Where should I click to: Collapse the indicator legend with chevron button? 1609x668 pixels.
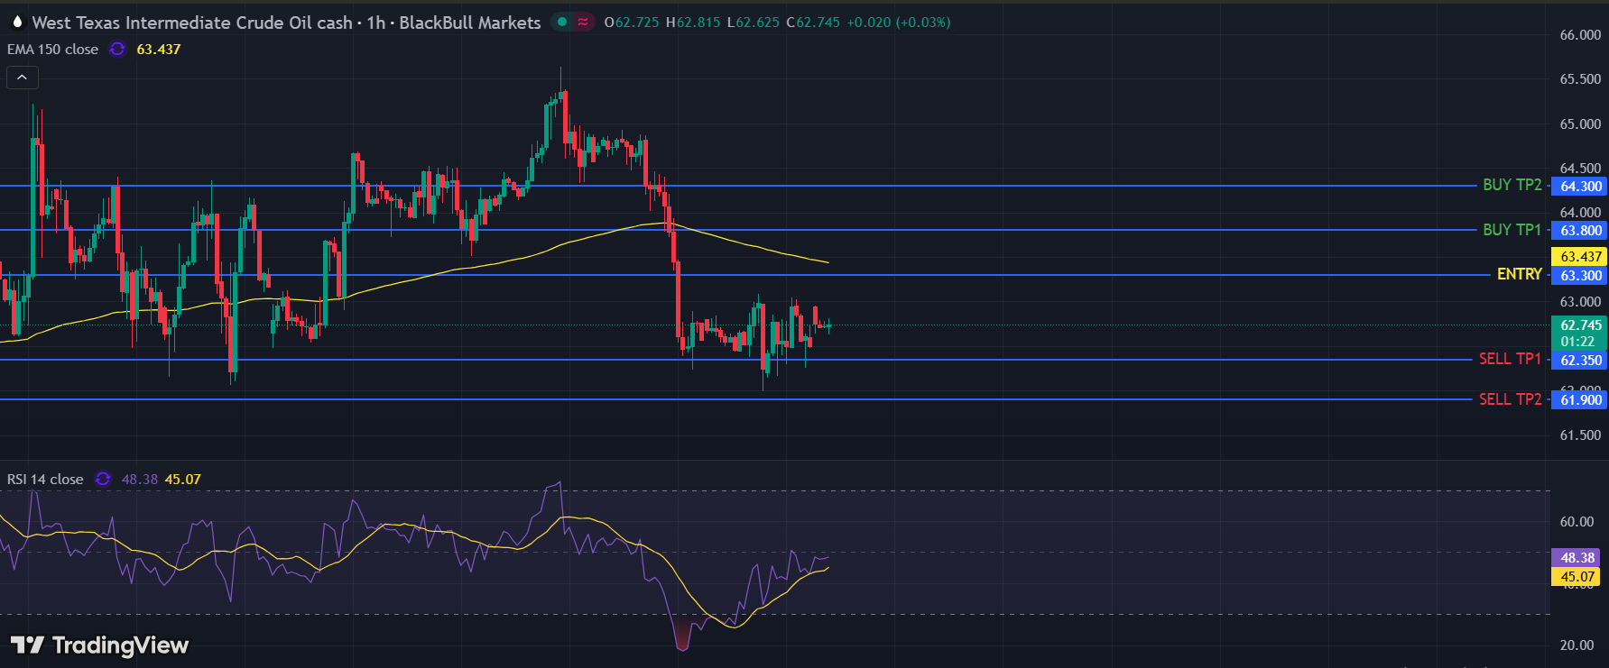coord(23,78)
